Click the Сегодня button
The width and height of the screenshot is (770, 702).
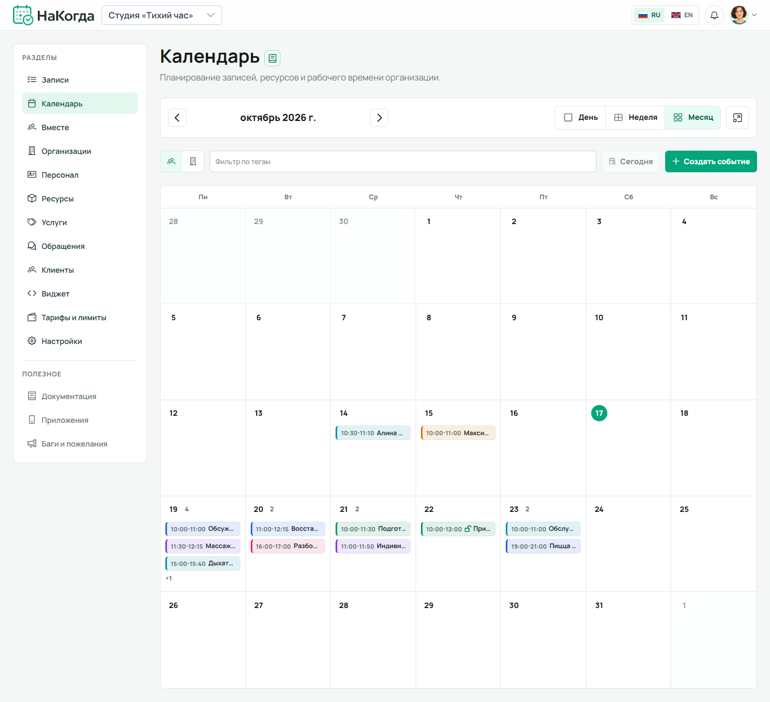pyautogui.click(x=631, y=161)
